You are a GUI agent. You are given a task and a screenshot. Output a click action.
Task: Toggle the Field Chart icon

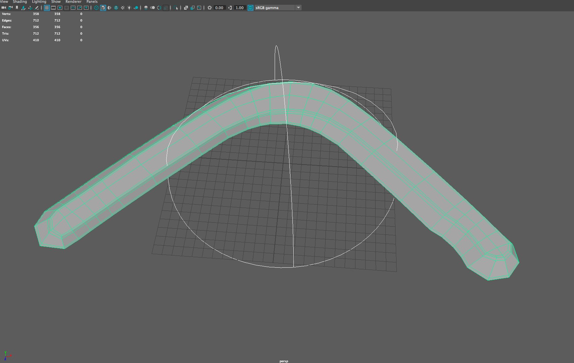pyautogui.click(x=73, y=7)
